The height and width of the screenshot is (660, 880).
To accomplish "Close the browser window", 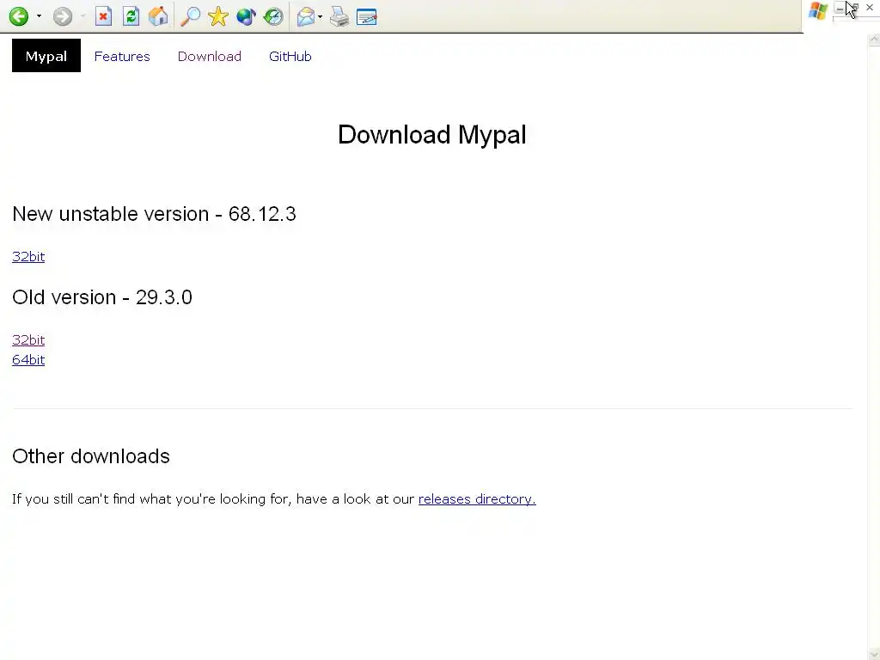I will point(870,8).
